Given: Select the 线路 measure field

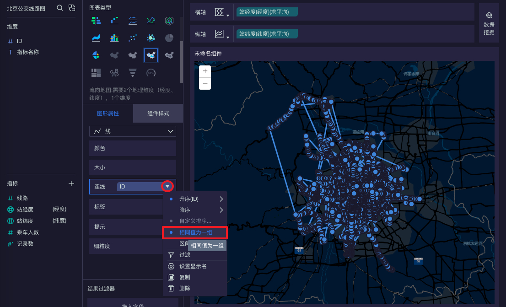Looking at the screenshot, I should pos(22,198).
